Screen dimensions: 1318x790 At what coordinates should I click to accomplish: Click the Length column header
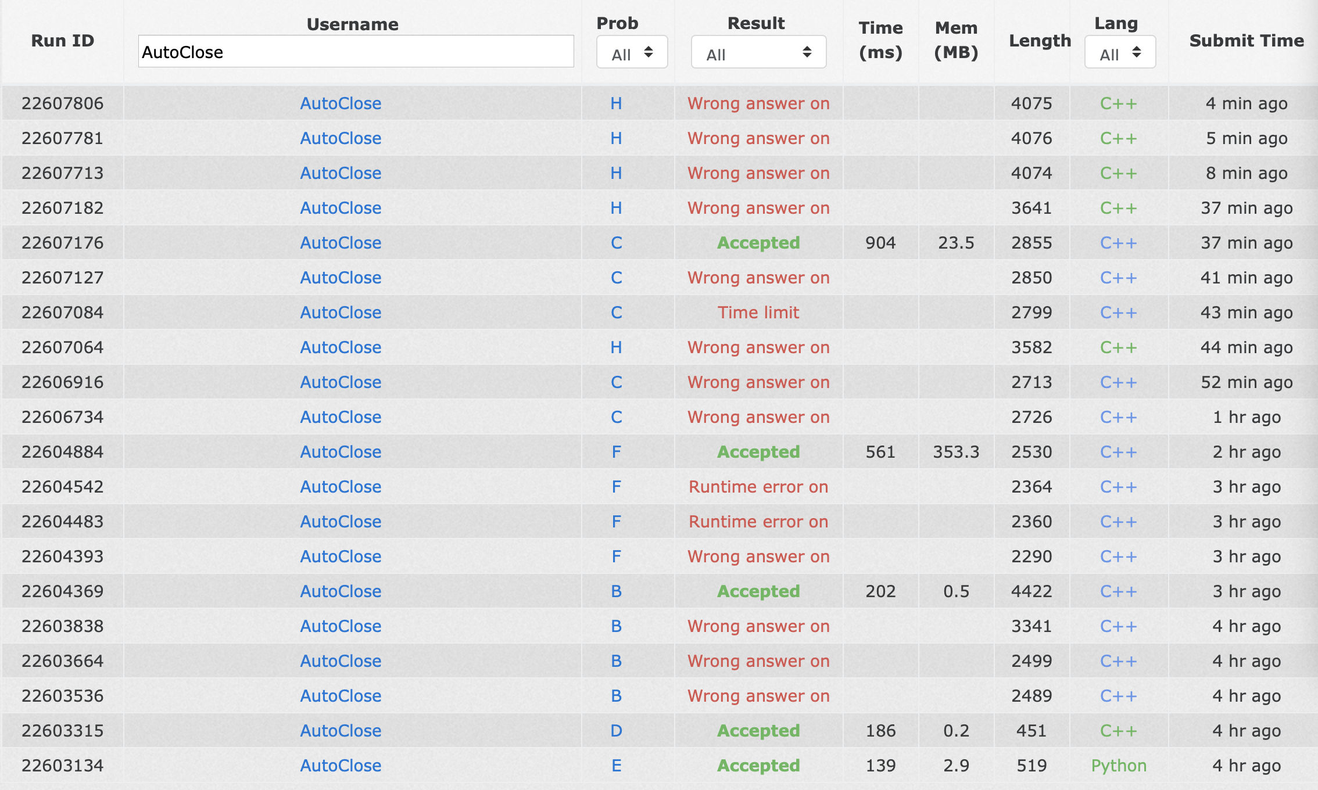(1039, 41)
